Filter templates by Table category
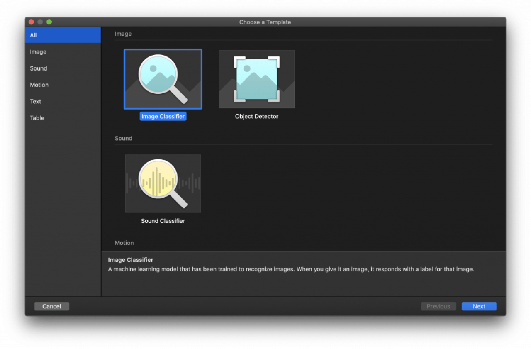531x349 pixels. [63, 118]
